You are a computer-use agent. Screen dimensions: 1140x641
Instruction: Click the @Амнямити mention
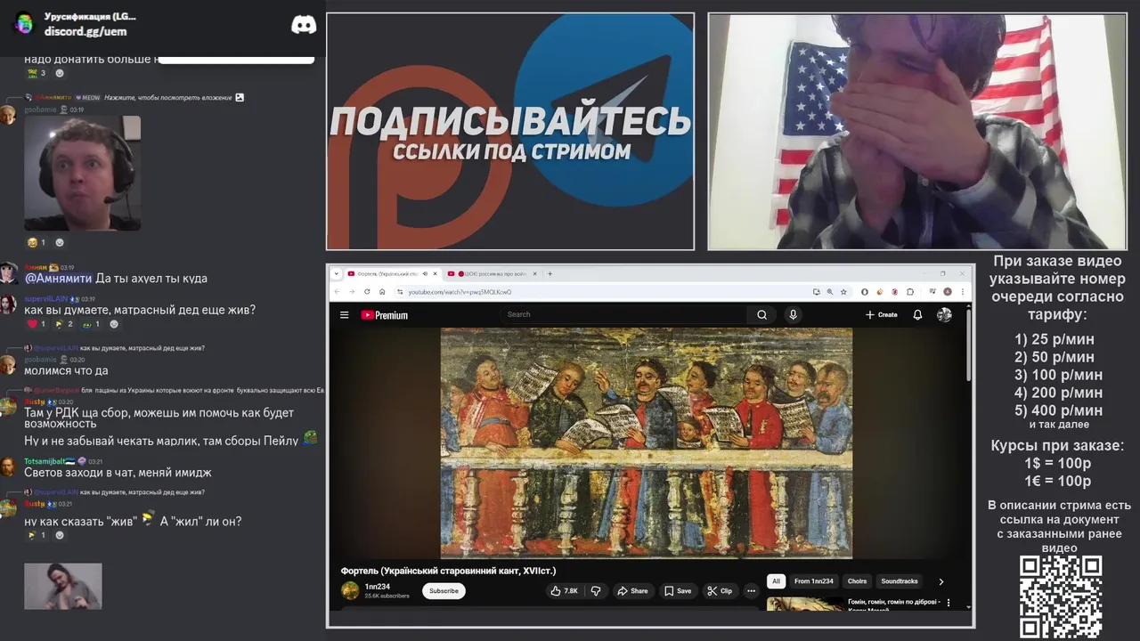pyautogui.click(x=58, y=279)
